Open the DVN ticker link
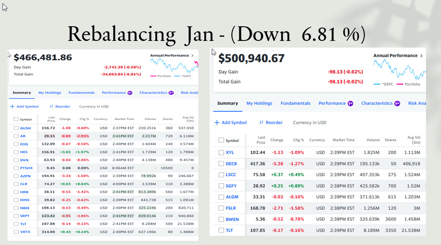 coord(24,160)
